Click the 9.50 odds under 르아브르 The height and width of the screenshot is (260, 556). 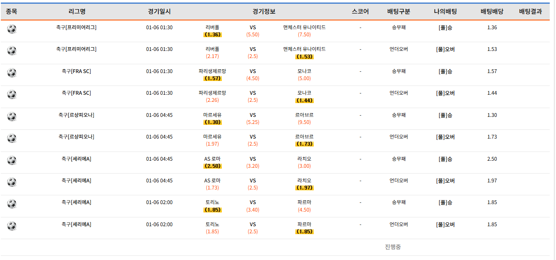tap(304, 122)
